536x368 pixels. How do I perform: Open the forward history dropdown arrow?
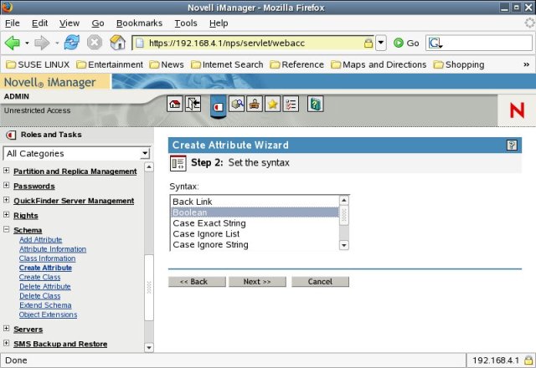(x=57, y=43)
